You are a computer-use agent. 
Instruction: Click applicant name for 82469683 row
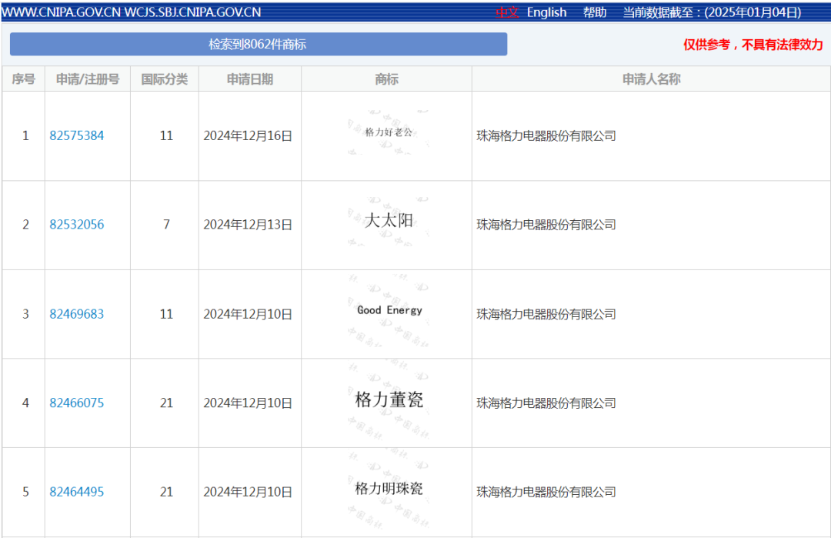click(x=546, y=314)
